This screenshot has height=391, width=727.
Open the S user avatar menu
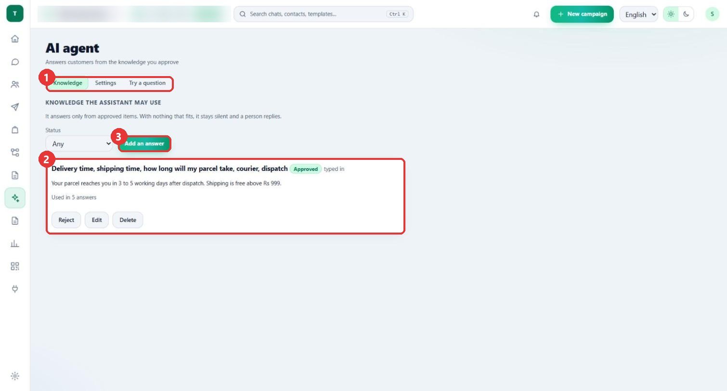pyautogui.click(x=712, y=14)
